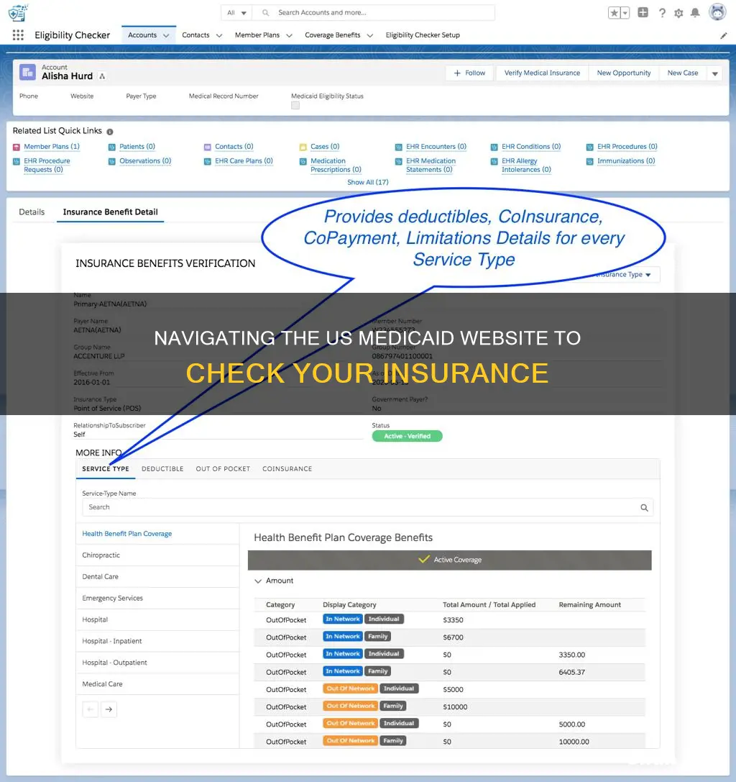
Task: Open the Immunizations (0) quick link
Action: (626, 161)
